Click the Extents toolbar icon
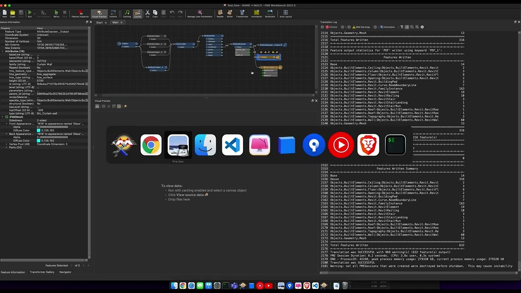Viewport: 521px width, 293px height. (113, 13)
